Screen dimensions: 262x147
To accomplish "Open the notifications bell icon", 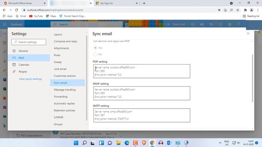I will pos(220,24).
